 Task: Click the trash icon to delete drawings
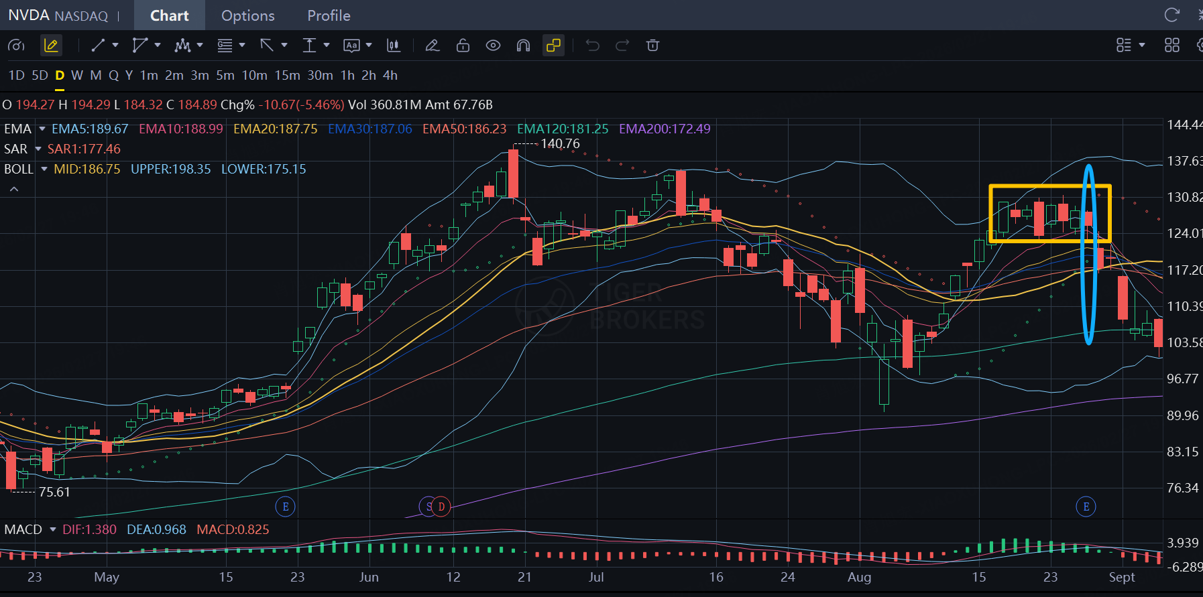point(652,46)
